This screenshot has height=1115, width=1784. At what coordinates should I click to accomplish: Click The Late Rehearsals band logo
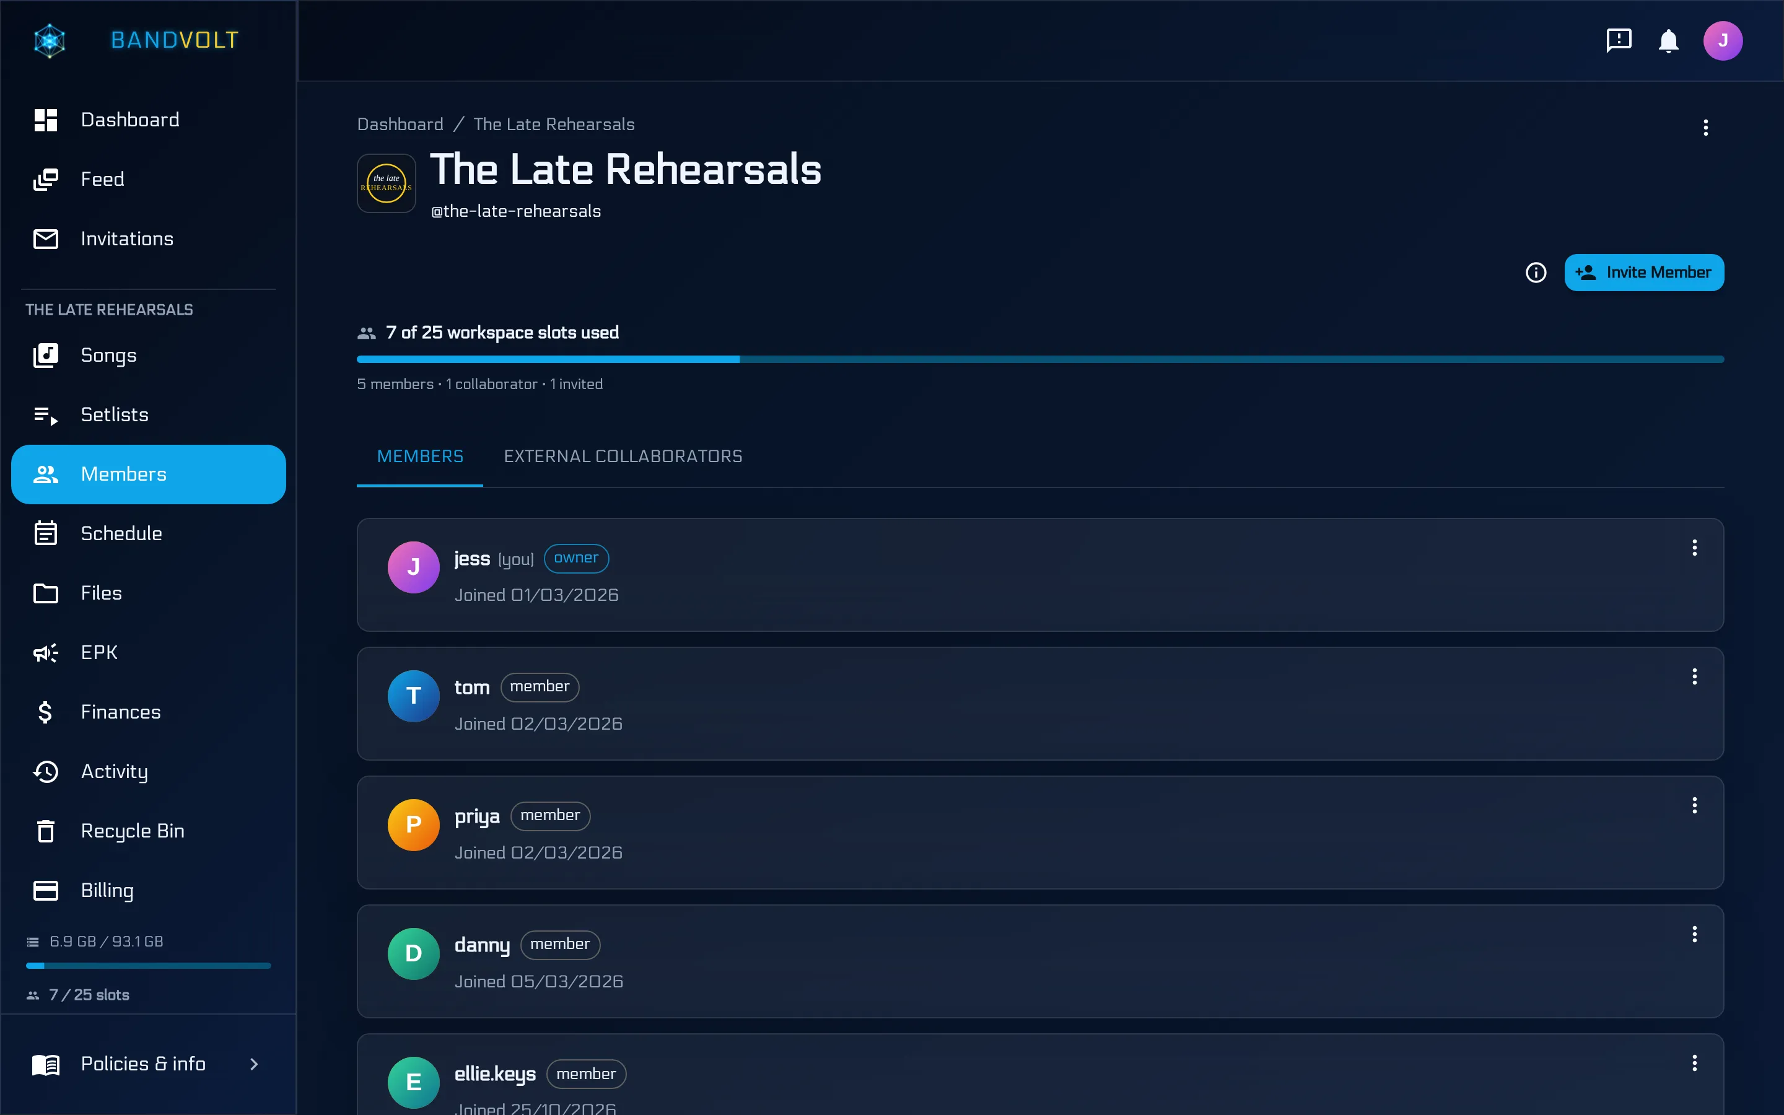coord(387,183)
